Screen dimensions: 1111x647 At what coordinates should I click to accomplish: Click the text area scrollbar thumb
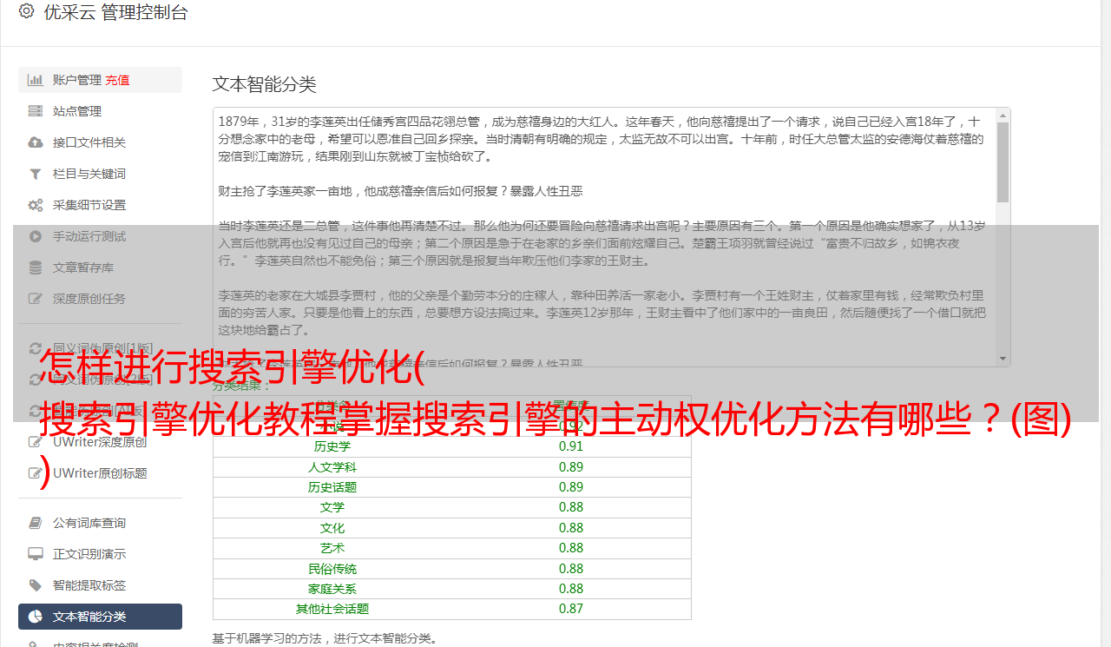tap(1003, 162)
